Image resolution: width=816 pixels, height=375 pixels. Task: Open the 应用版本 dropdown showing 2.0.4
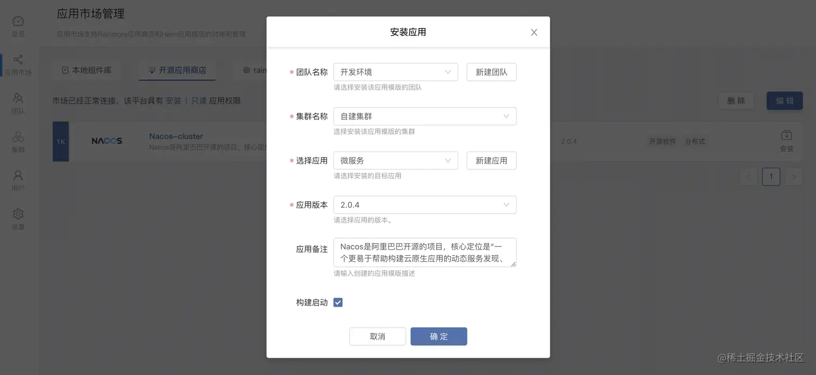point(425,205)
